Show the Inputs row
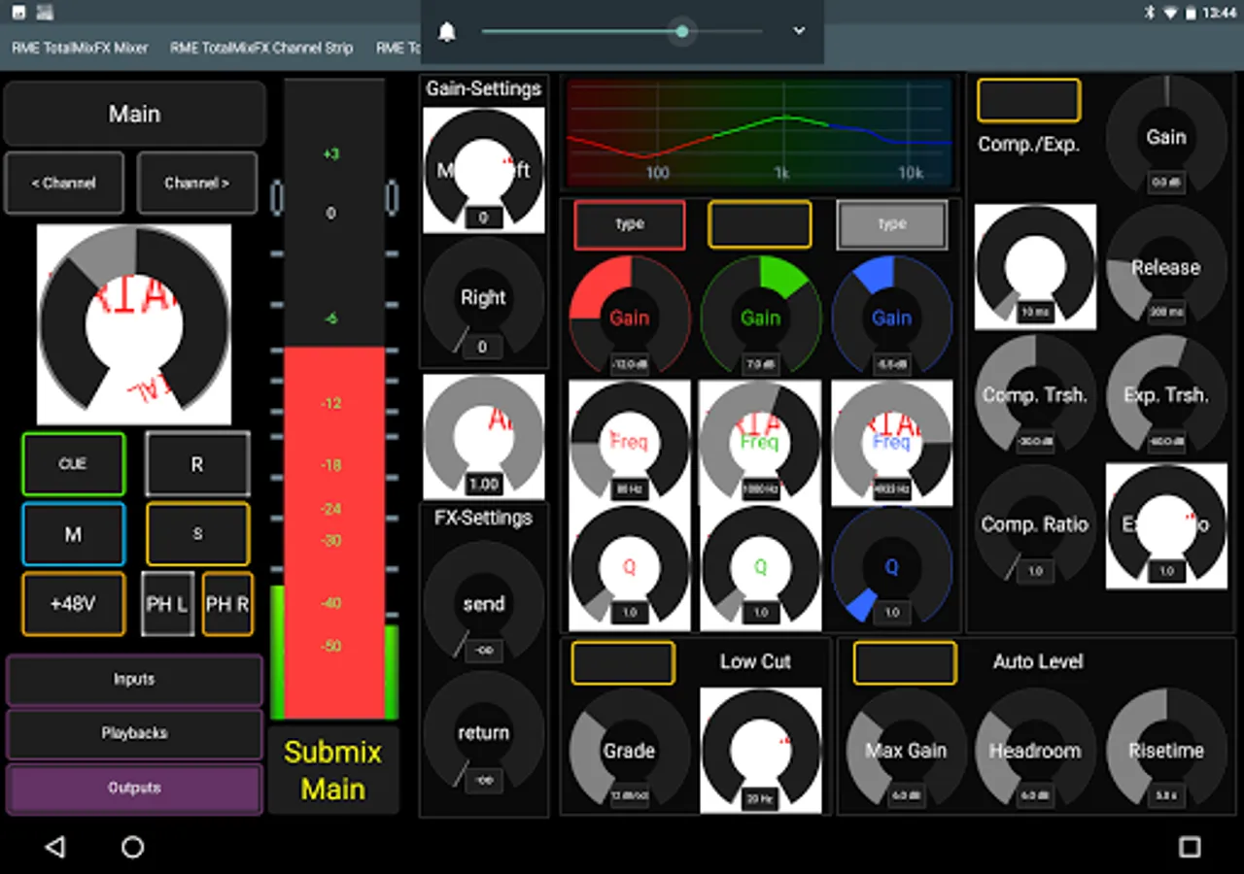 [134, 680]
